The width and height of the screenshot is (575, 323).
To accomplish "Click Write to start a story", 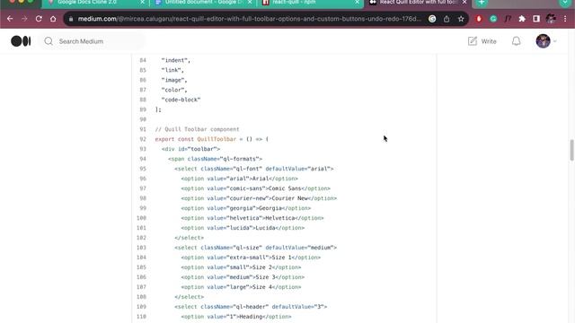I will (482, 41).
